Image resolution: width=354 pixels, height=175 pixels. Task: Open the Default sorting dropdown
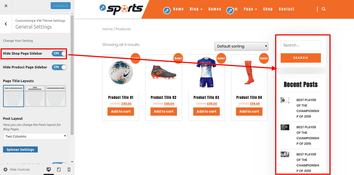point(241,46)
